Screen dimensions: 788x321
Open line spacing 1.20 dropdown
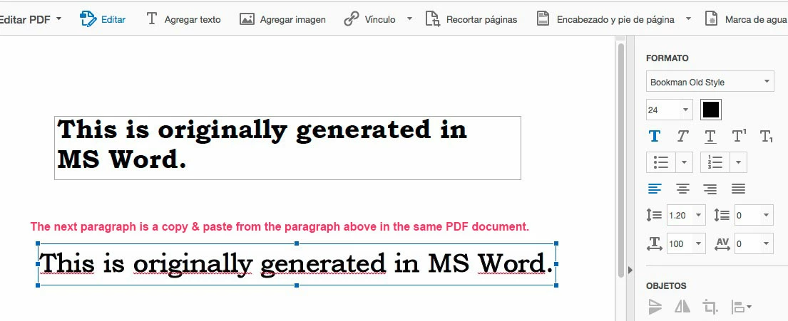tap(686, 215)
